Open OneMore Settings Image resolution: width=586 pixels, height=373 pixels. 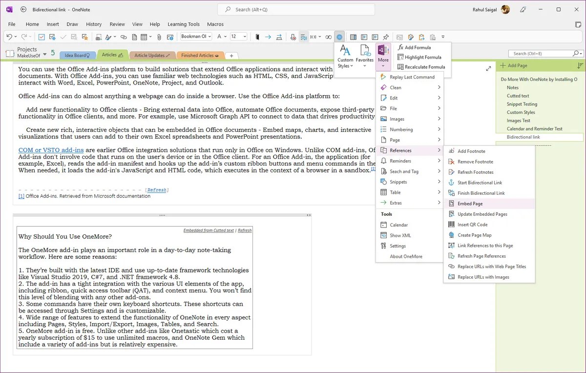pyautogui.click(x=398, y=246)
